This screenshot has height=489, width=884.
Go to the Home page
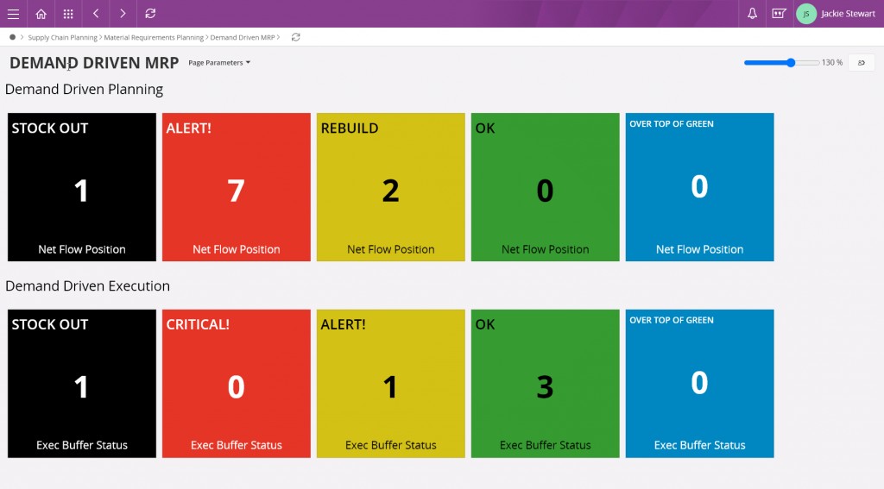(41, 14)
